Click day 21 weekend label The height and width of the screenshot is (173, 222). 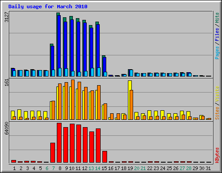coord(143,168)
